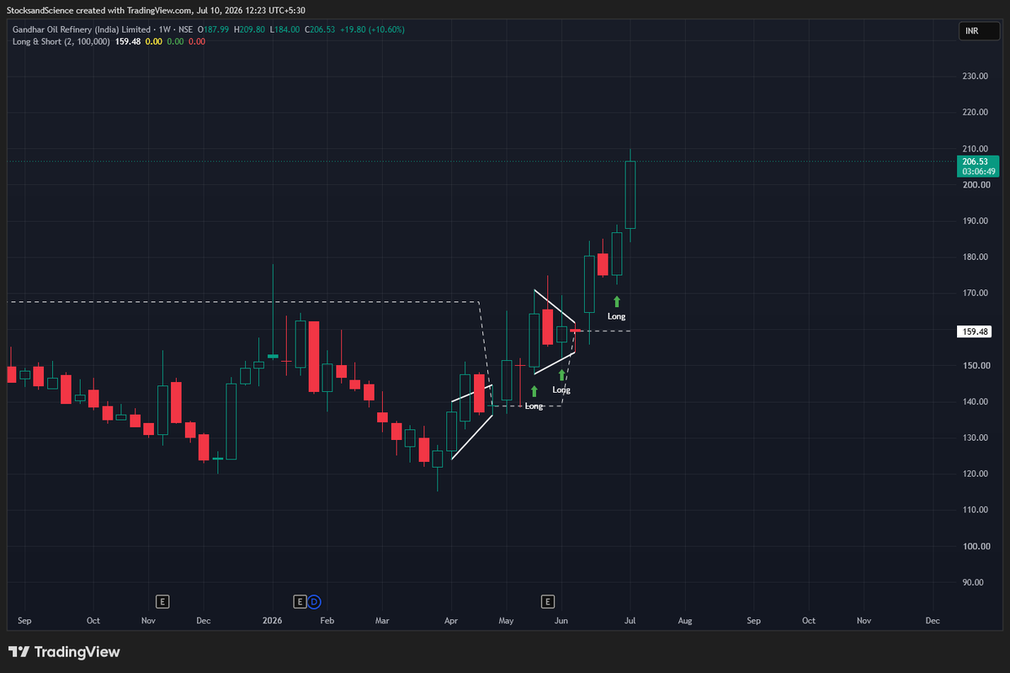This screenshot has width=1010, height=673.
Task: Click the 170.00 price scale label
Action: click(975, 294)
